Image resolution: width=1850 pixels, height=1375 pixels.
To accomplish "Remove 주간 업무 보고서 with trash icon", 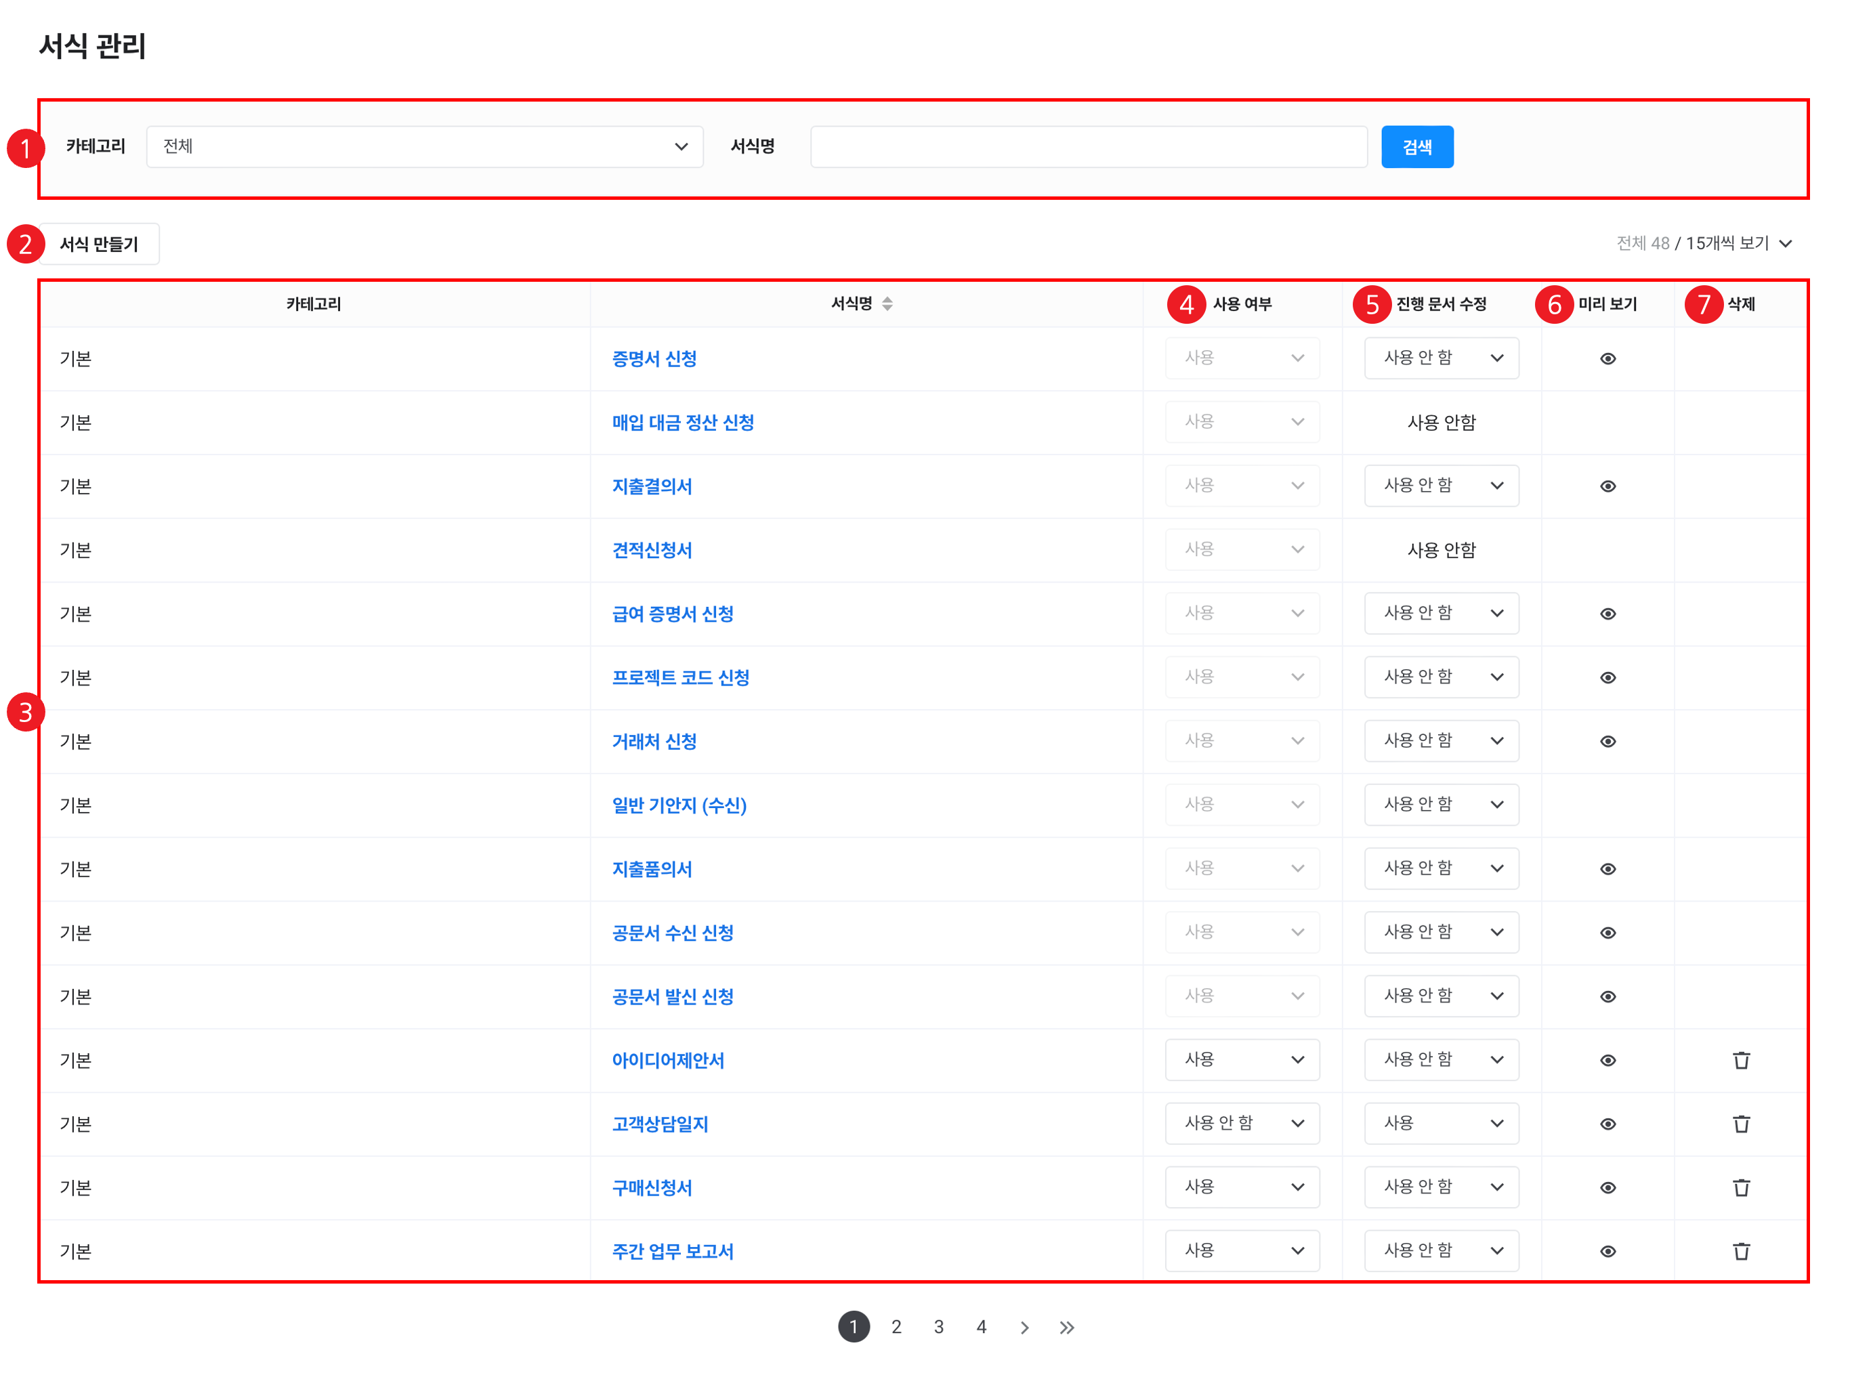I will pos(1740,1252).
